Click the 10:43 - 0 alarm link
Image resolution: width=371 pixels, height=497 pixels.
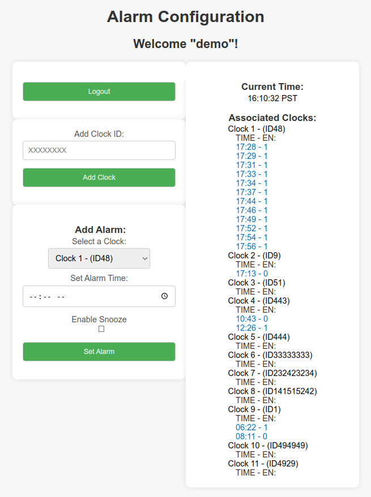pos(251,319)
